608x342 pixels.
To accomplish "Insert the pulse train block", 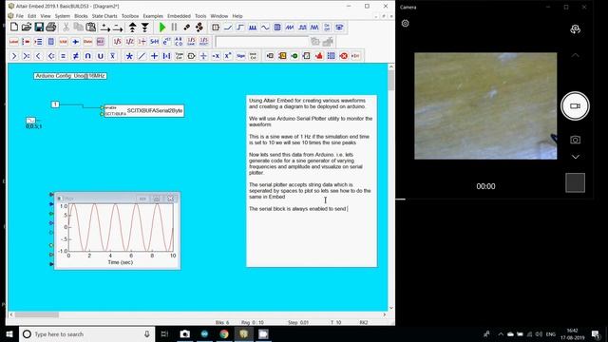I will click(253, 28).
